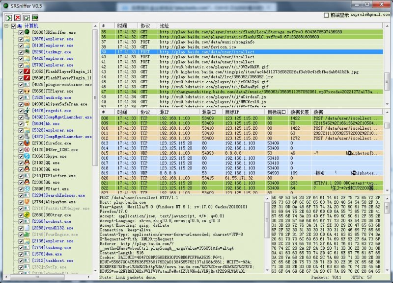Uncheck the [3060]Skype.exe checkbox
Viewport: 393px width, 283px height.
click(x=21, y=156)
